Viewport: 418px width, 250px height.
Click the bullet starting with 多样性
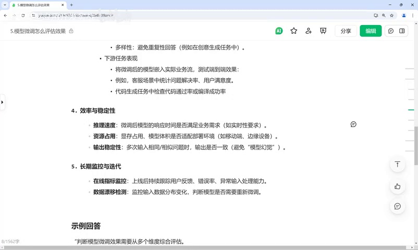(180, 47)
